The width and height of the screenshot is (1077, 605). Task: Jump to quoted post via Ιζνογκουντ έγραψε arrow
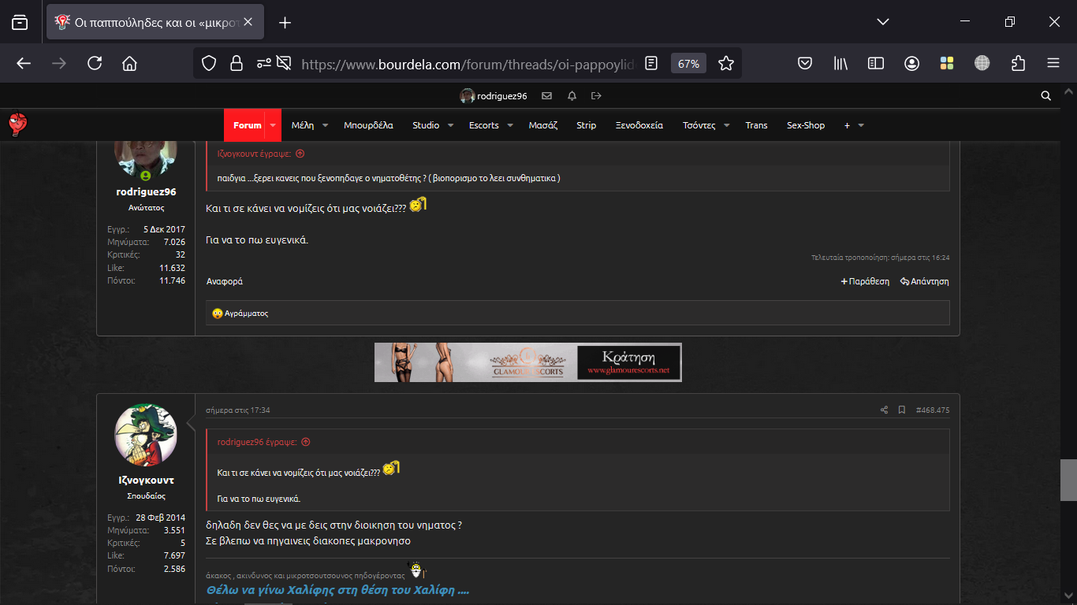click(300, 154)
